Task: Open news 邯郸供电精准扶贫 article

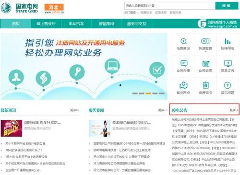Action: 122,150
